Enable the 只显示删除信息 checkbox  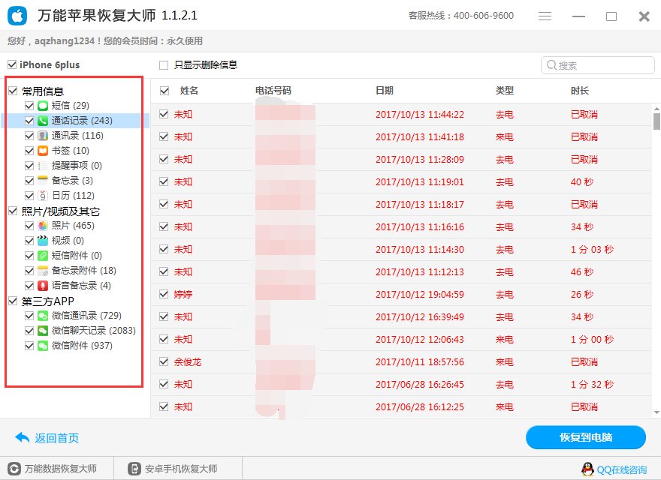pos(163,64)
